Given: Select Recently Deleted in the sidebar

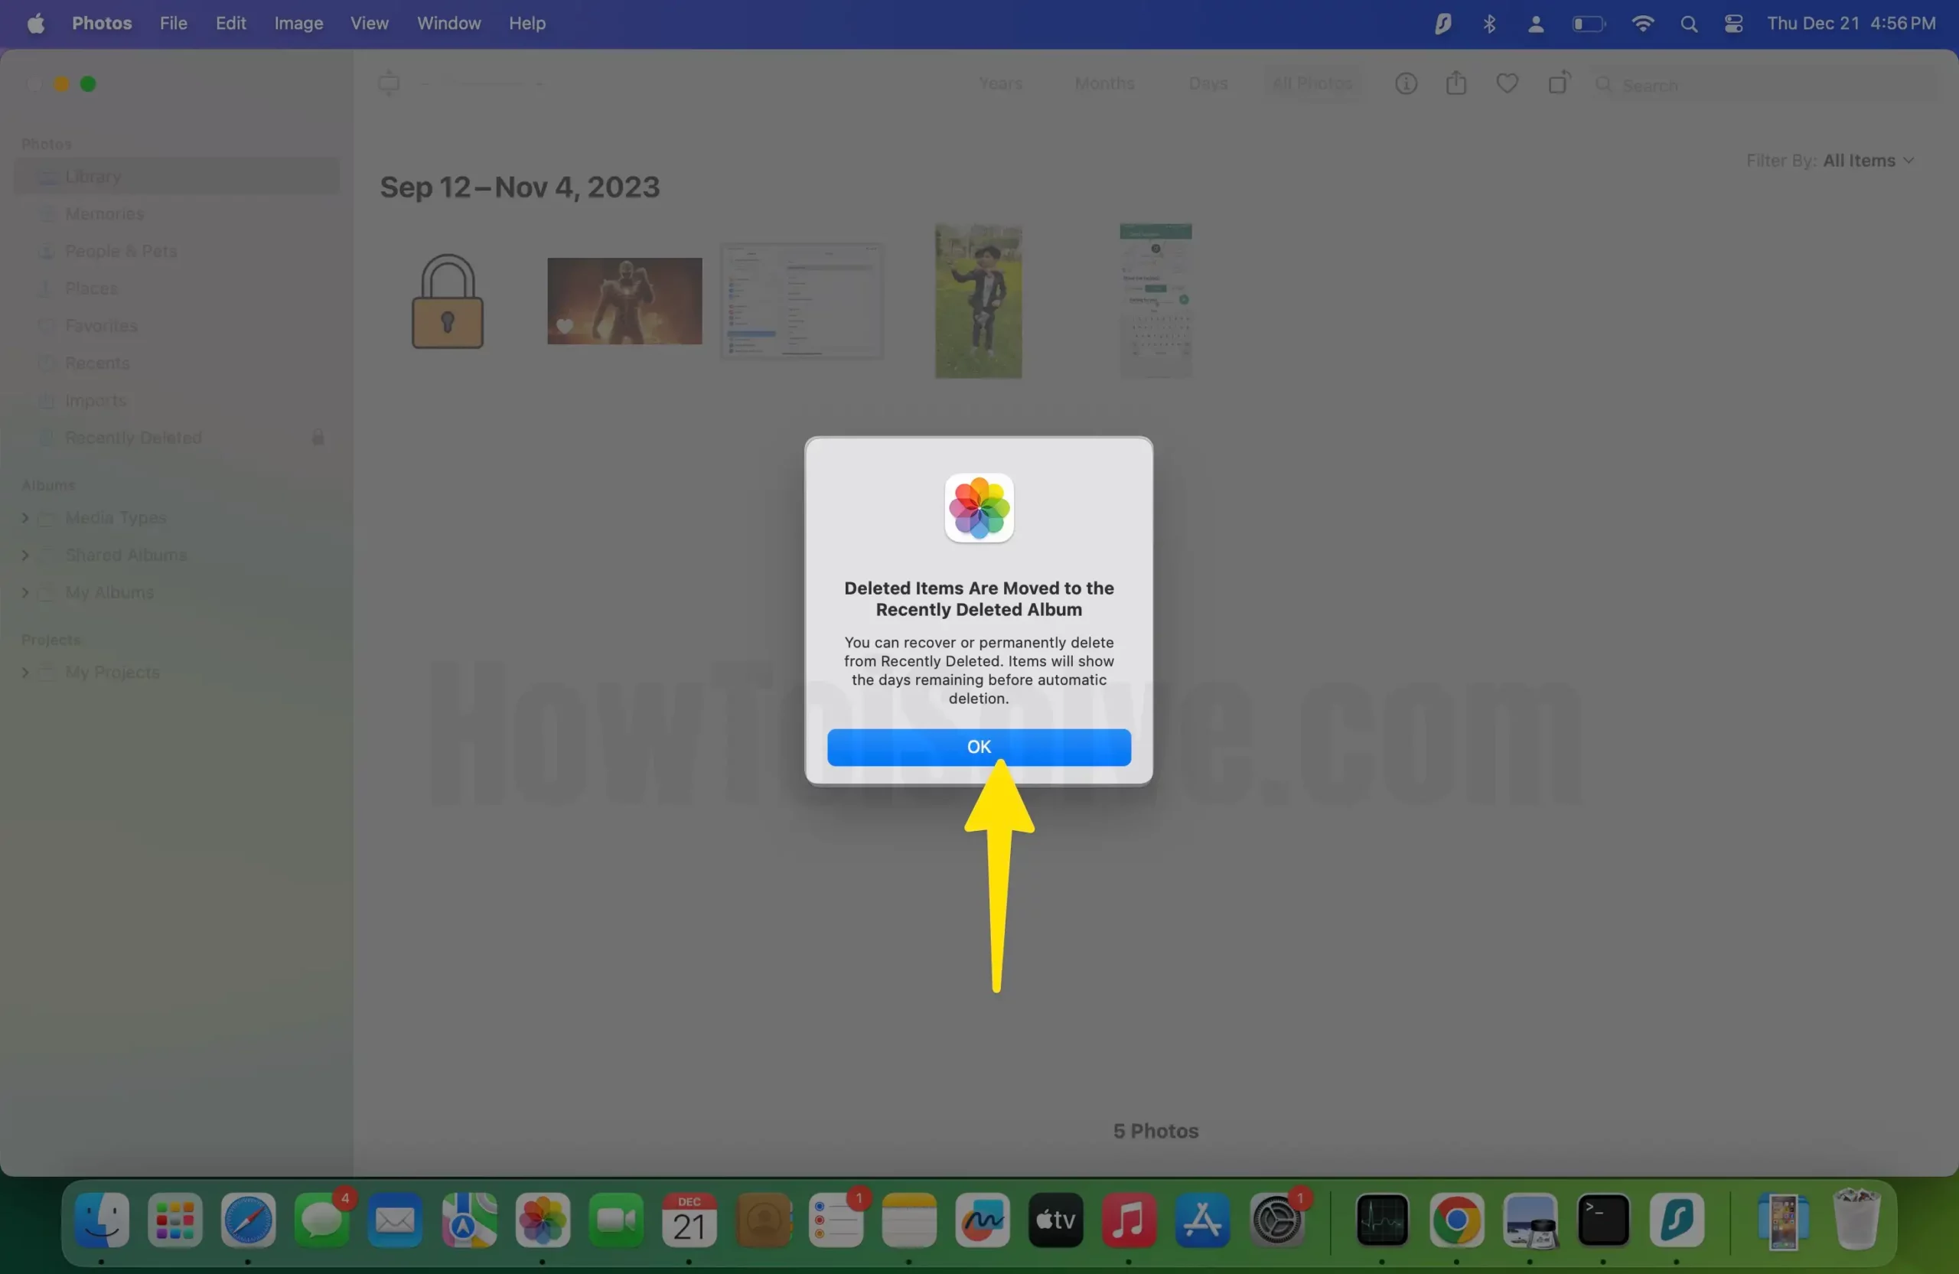Looking at the screenshot, I should pyautogui.click(x=177, y=438).
